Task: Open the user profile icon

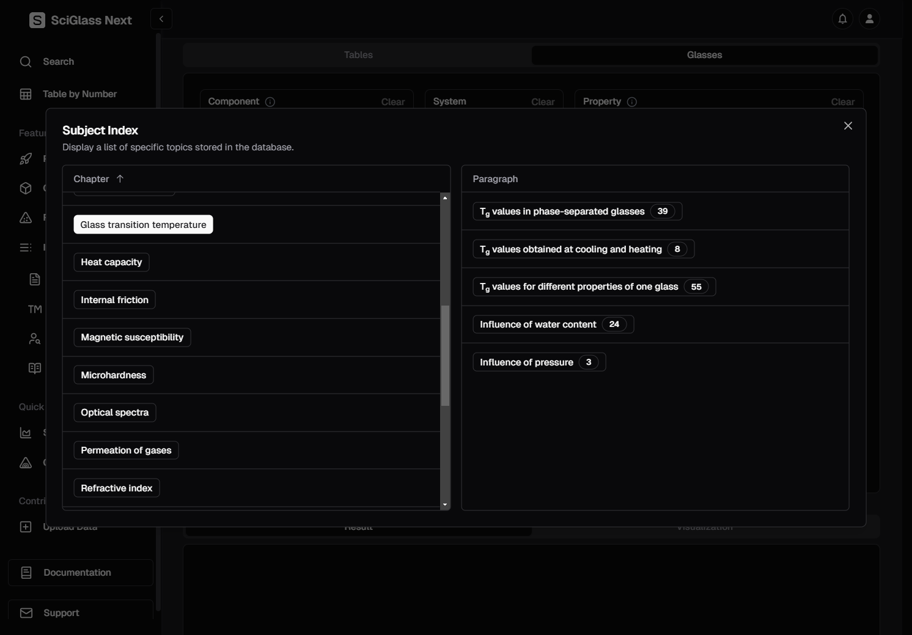Action: tap(869, 19)
